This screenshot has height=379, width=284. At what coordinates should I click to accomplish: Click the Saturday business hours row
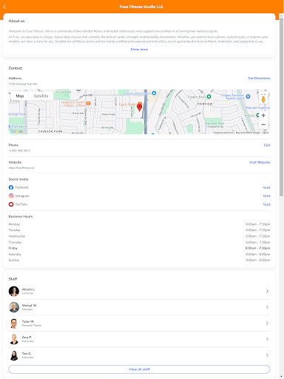point(139,254)
